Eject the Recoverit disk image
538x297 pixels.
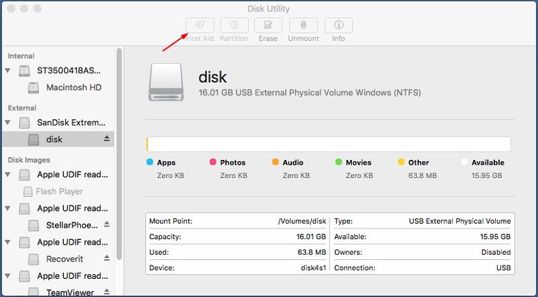pyautogui.click(x=106, y=259)
